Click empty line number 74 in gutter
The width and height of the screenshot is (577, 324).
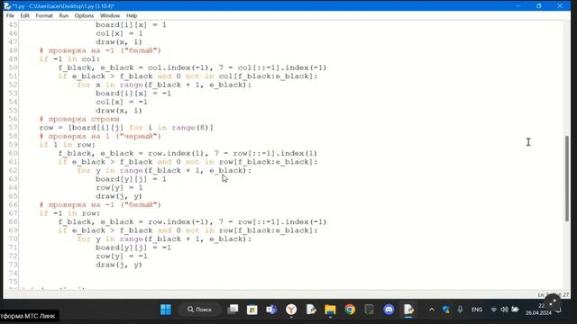(13, 273)
